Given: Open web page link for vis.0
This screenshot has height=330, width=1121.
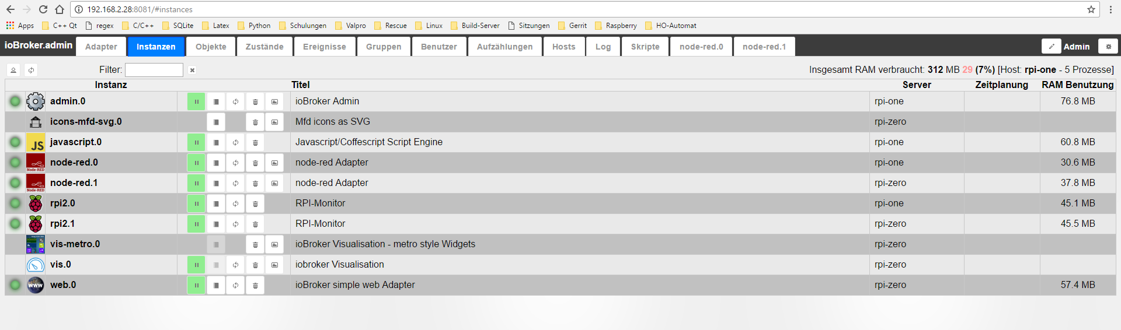Looking at the screenshot, I should click(x=274, y=265).
